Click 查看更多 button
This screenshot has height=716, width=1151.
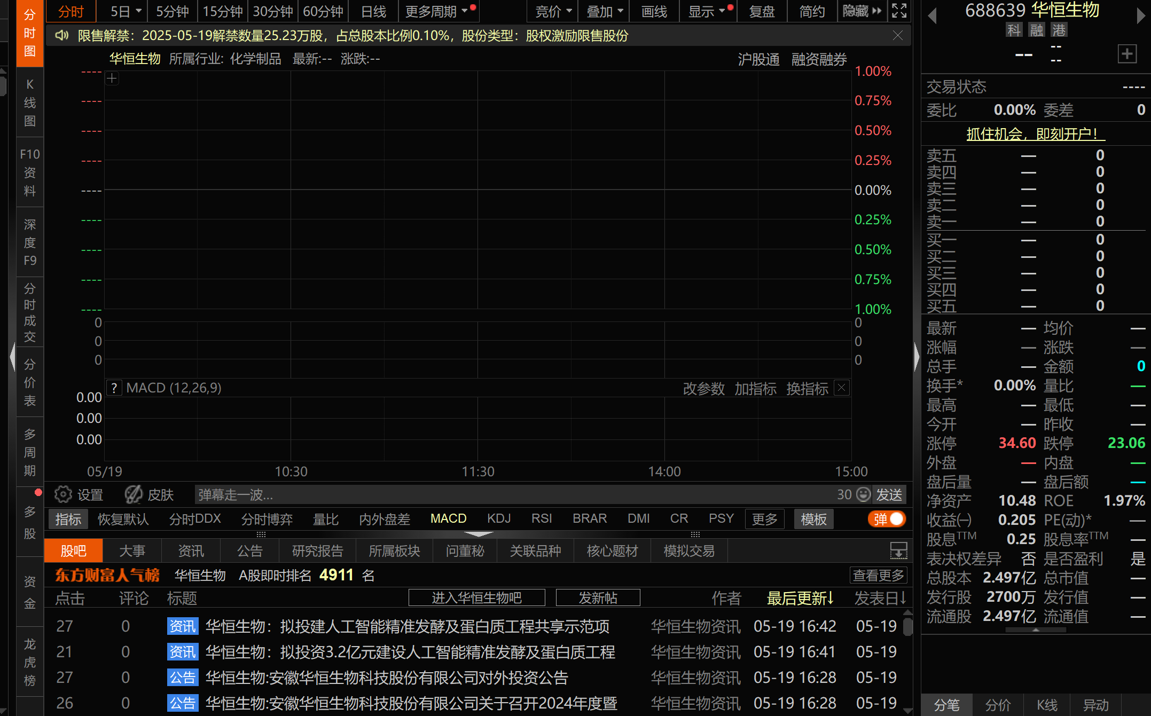878,575
